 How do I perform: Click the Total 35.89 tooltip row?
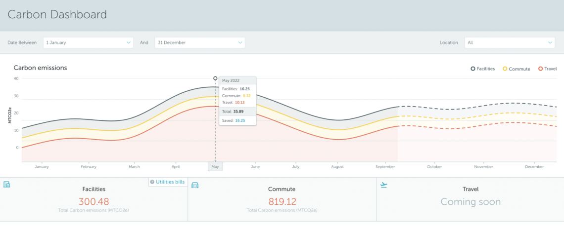pyautogui.click(x=237, y=112)
